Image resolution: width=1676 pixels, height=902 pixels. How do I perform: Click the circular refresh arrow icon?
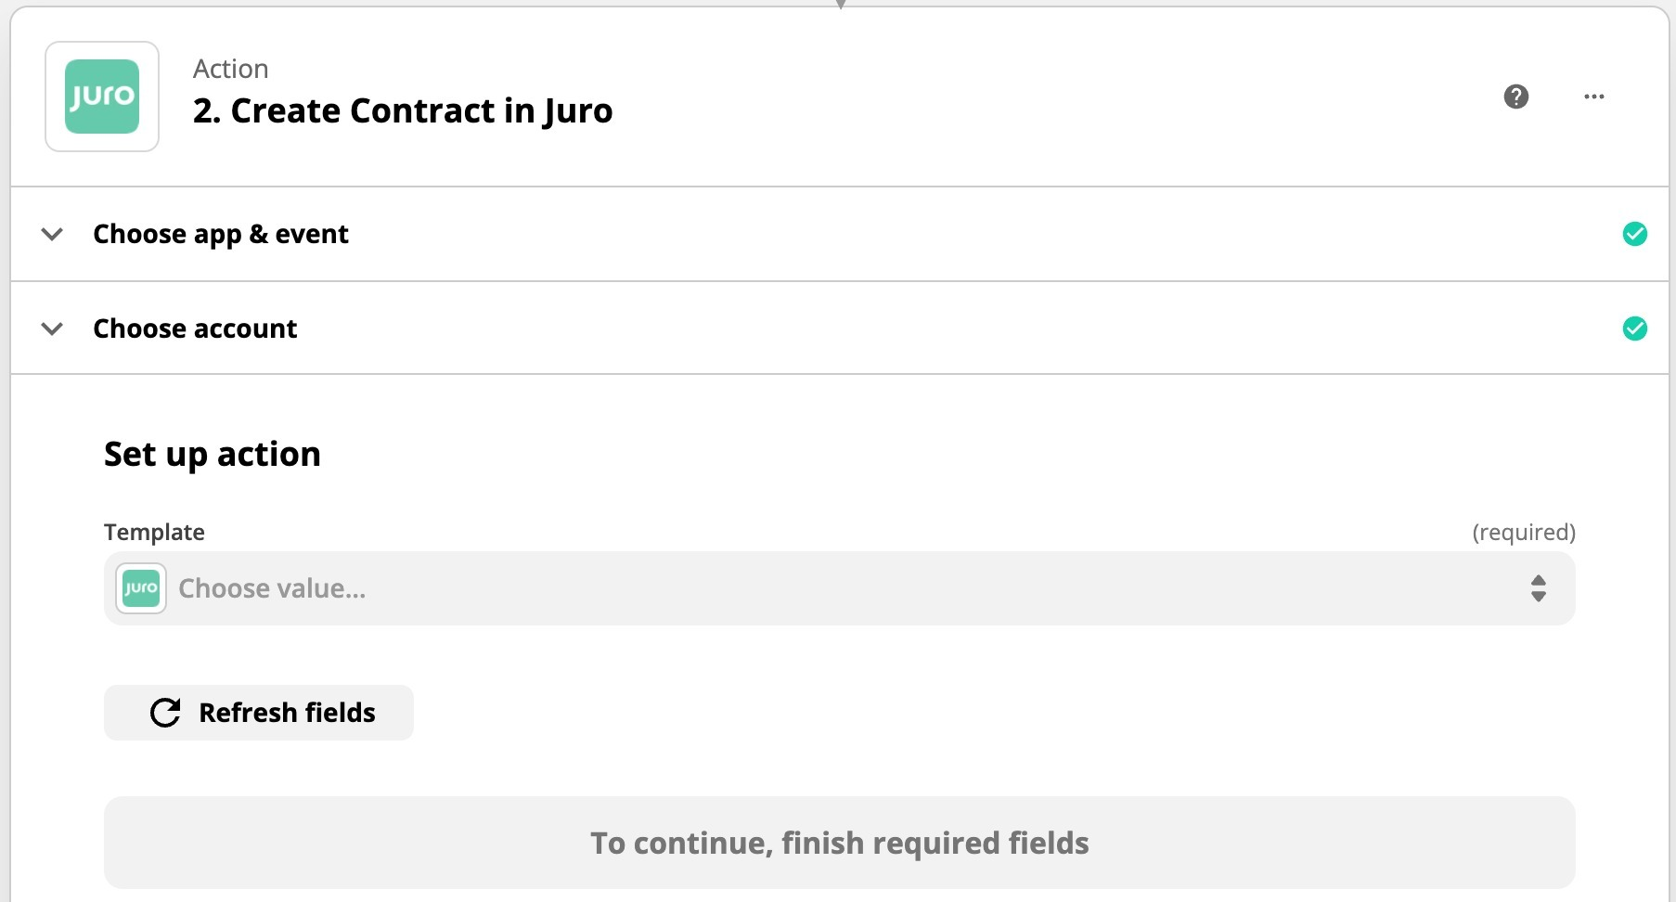click(165, 713)
